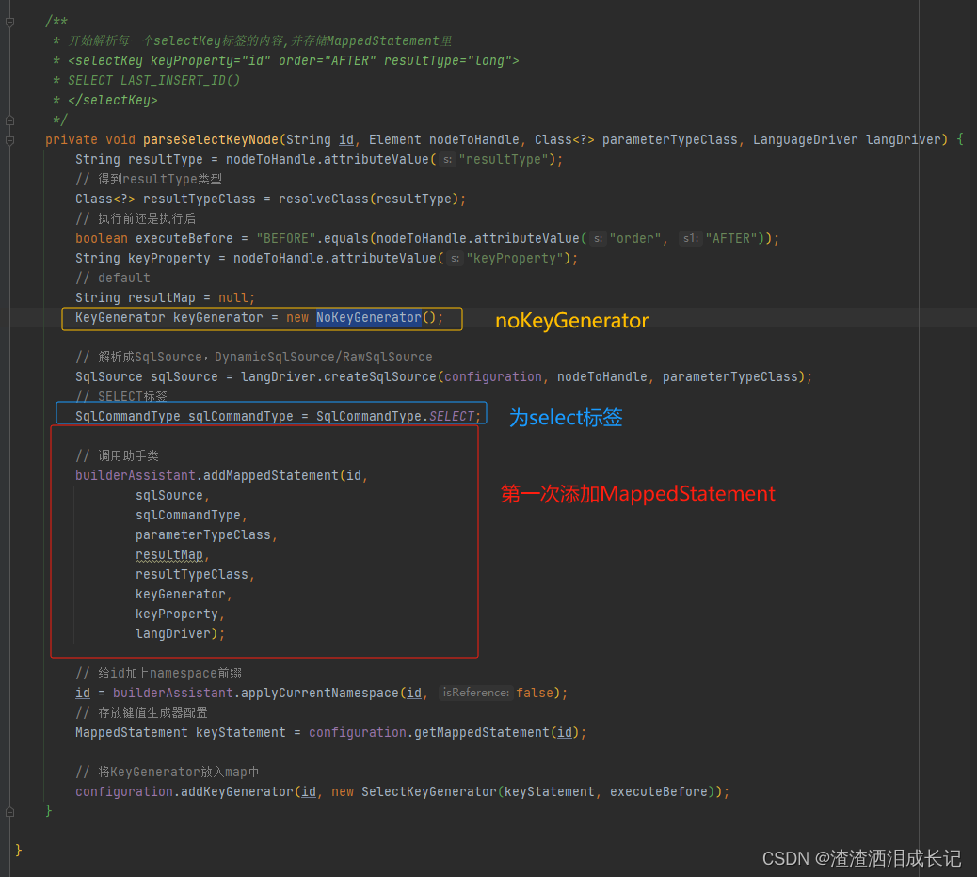Click the LanguageDriver parameter type in the signature

click(805, 139)
